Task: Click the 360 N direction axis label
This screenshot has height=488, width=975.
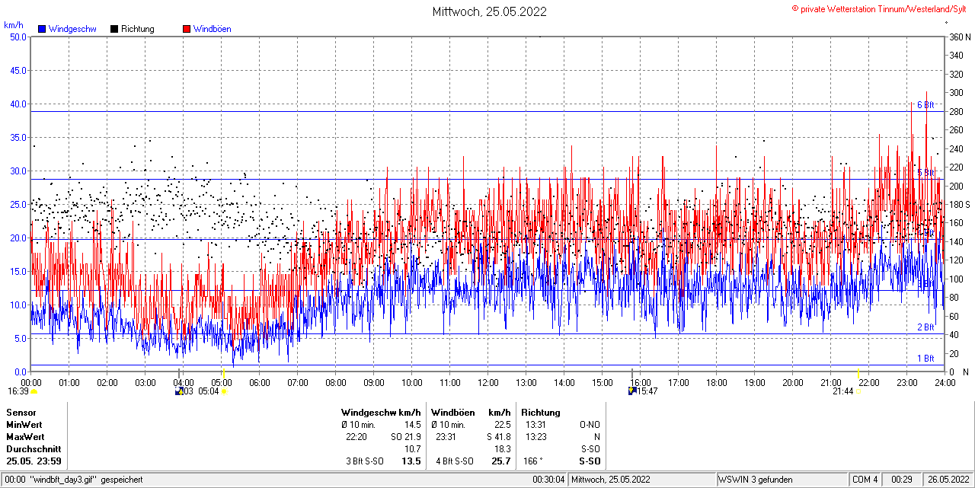Action: click(x=959, y=37)
